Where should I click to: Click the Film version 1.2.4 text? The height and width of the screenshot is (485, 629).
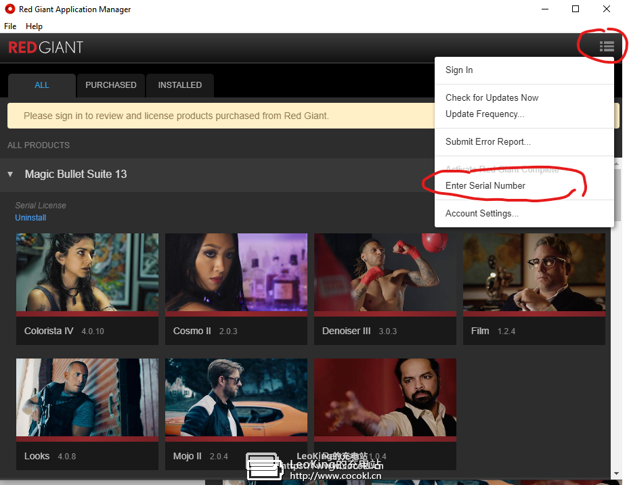point(506,331)
